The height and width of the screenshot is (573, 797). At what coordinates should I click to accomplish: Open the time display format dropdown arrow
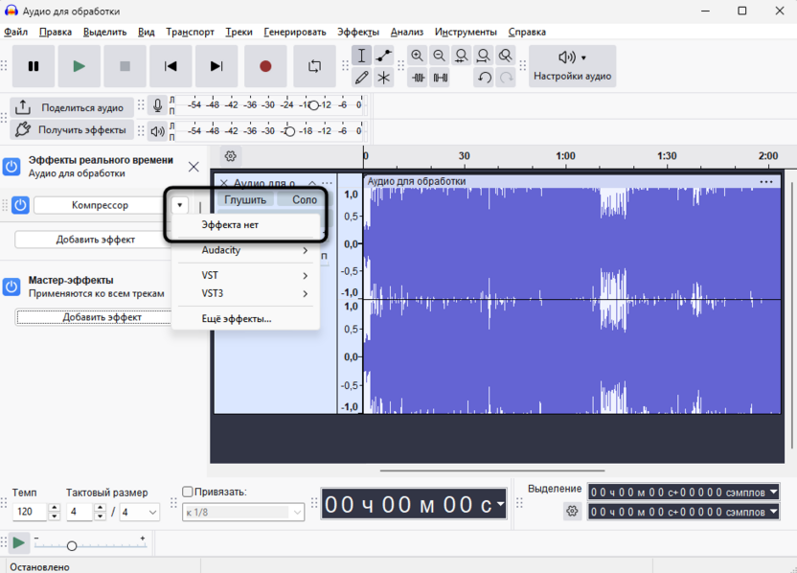pyautogui.click(x=501, y=504)
